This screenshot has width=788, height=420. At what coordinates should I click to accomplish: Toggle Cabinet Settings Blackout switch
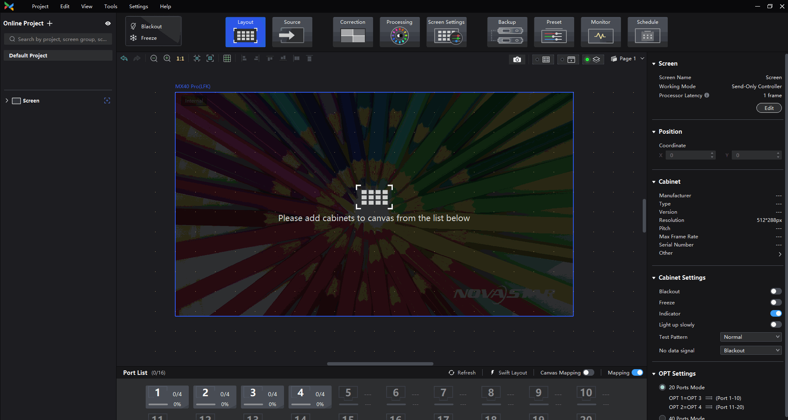tap(776, 291)
